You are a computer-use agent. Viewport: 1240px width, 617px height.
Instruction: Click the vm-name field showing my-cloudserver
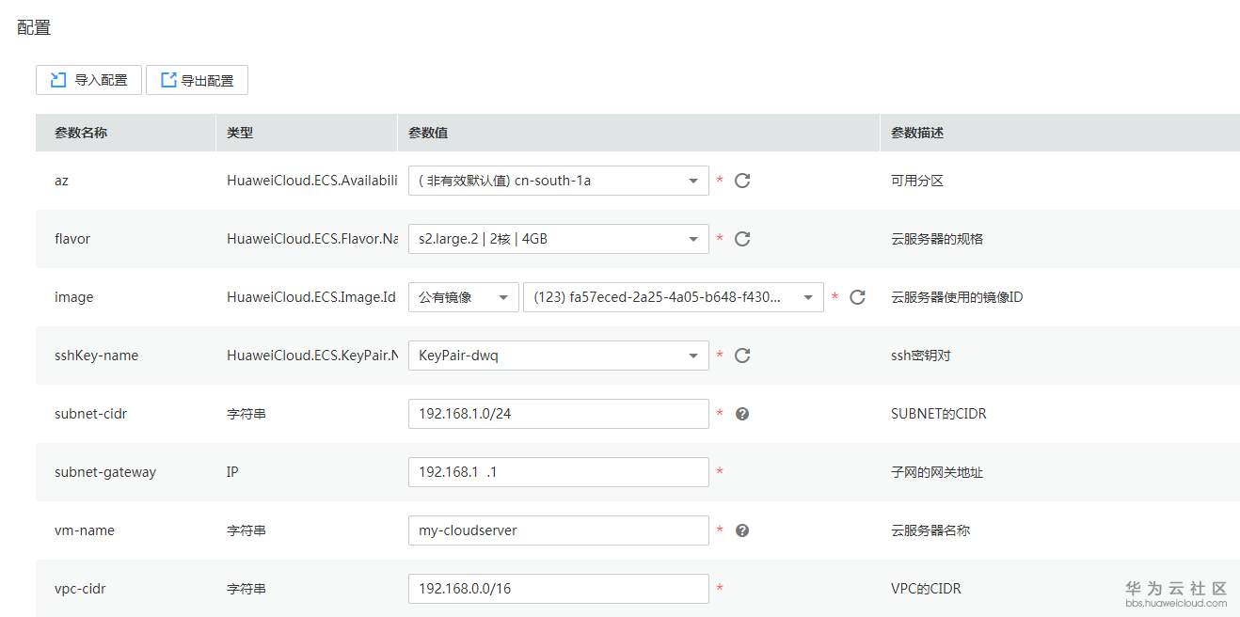click(559, 530)
